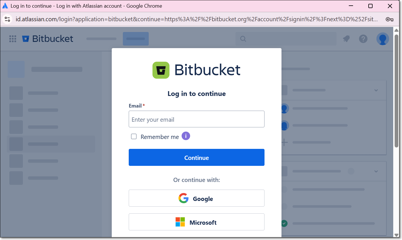Click the scroll down arrow
This screenshot has width=402, height=240.
pos(396,235)
